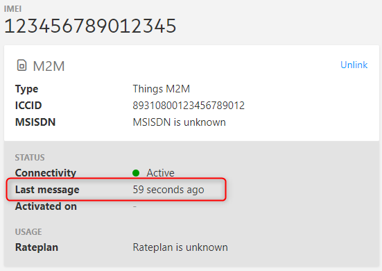Viewport: 382px width, 271px height.
Task: Click the STATUS section header
Action: 30,158
